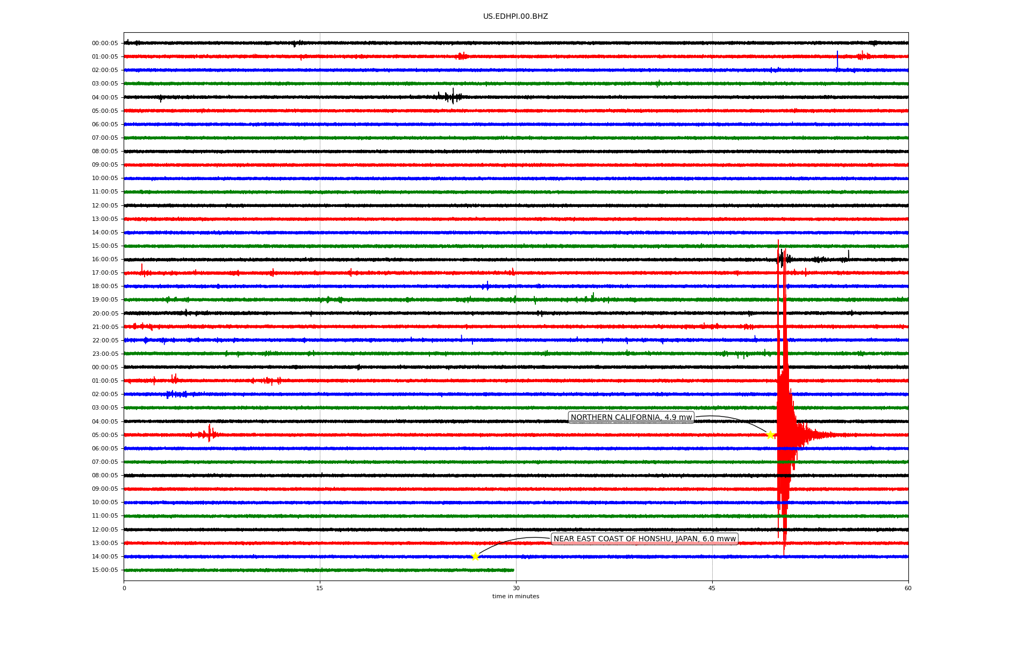The image size is (1032, 645).
Task: Click the 30 minute x-axis tick label
Action: click(x=516, y=588)
